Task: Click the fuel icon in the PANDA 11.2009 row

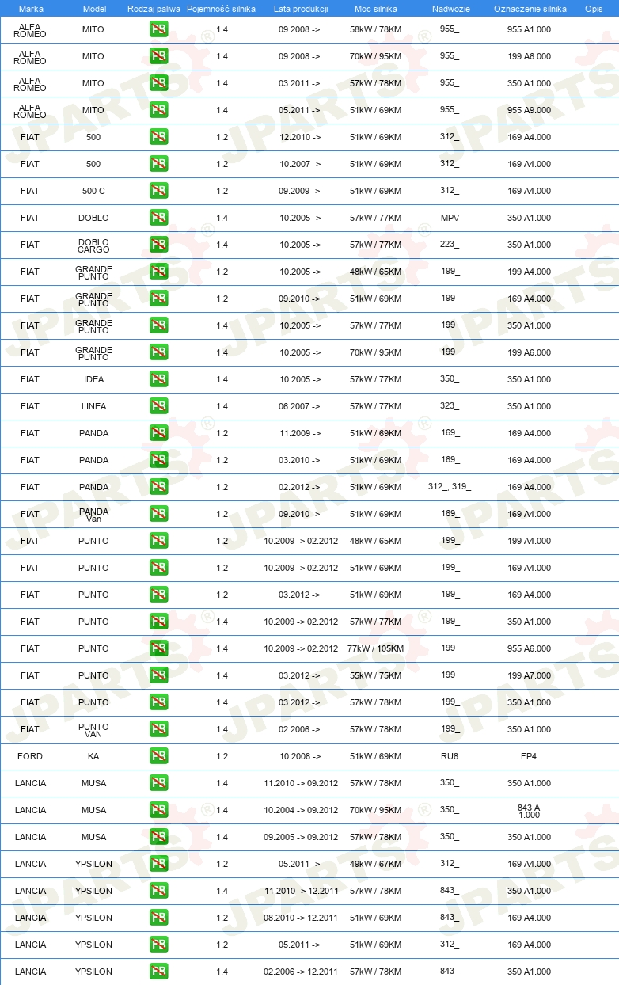Action: [158, 433]
